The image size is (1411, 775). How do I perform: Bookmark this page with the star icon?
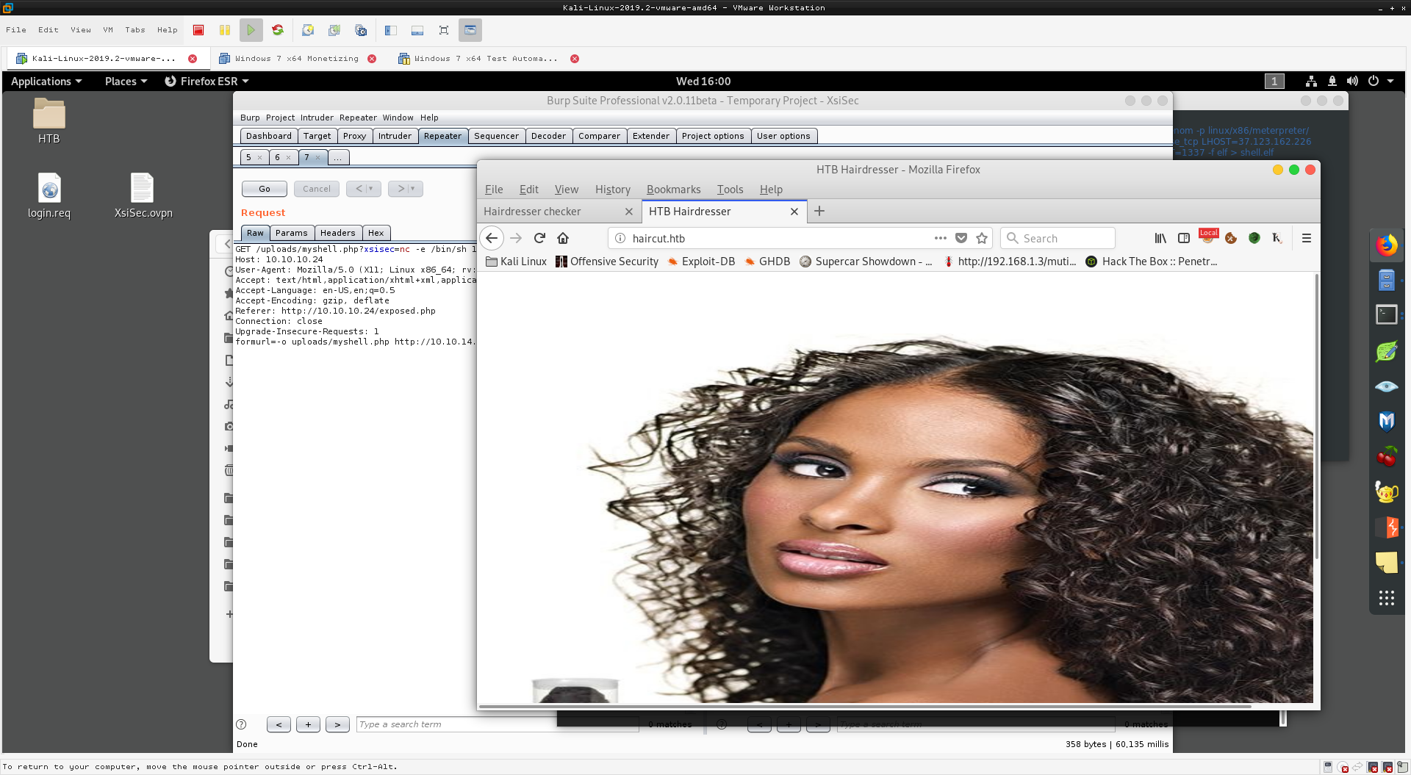pyautogui.click(x=982, y=238)
